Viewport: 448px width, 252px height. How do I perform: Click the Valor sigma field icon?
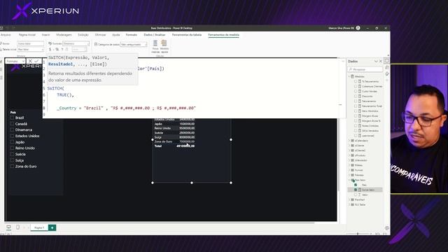pos(360,195)
